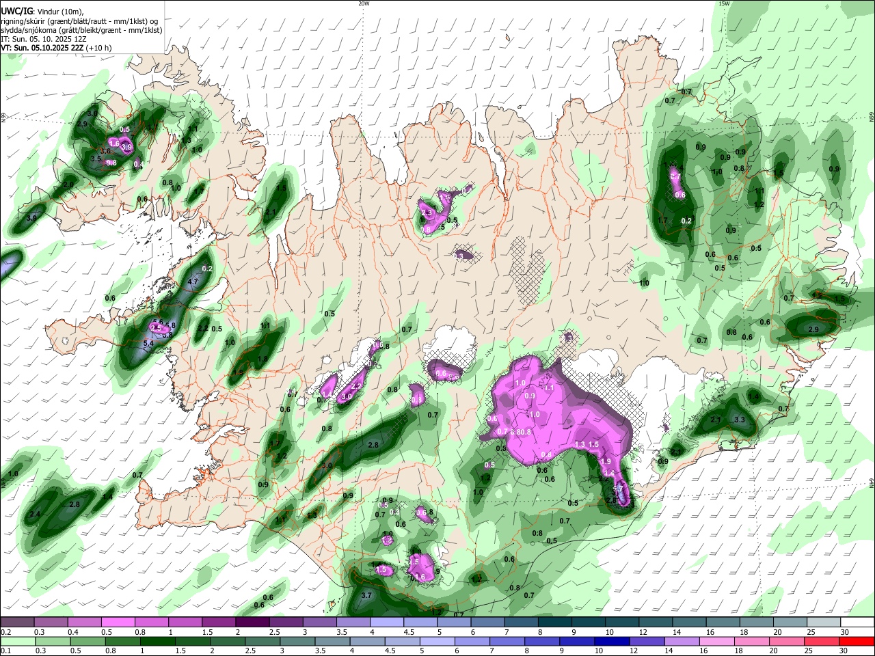The height and width of the screenshot is (656, 875).
Task: Click the 2.4 value over the southwest sea
Action: click(35, 514)
